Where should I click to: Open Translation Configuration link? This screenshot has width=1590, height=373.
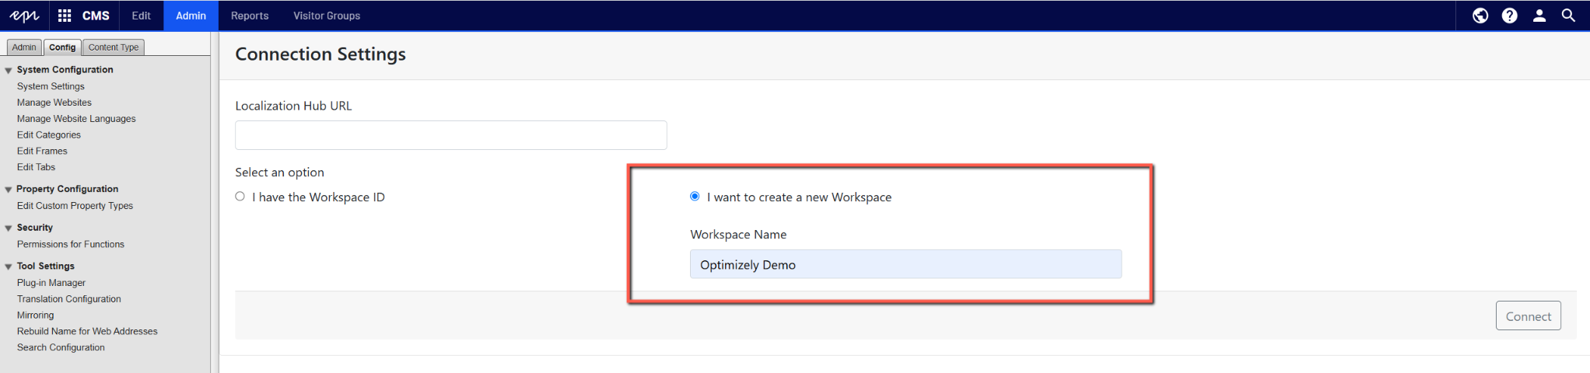coord(69,299)
